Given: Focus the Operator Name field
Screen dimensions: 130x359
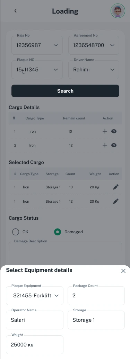Looking at the screenshot, I should pyautogui.click(x=35, y=320).
